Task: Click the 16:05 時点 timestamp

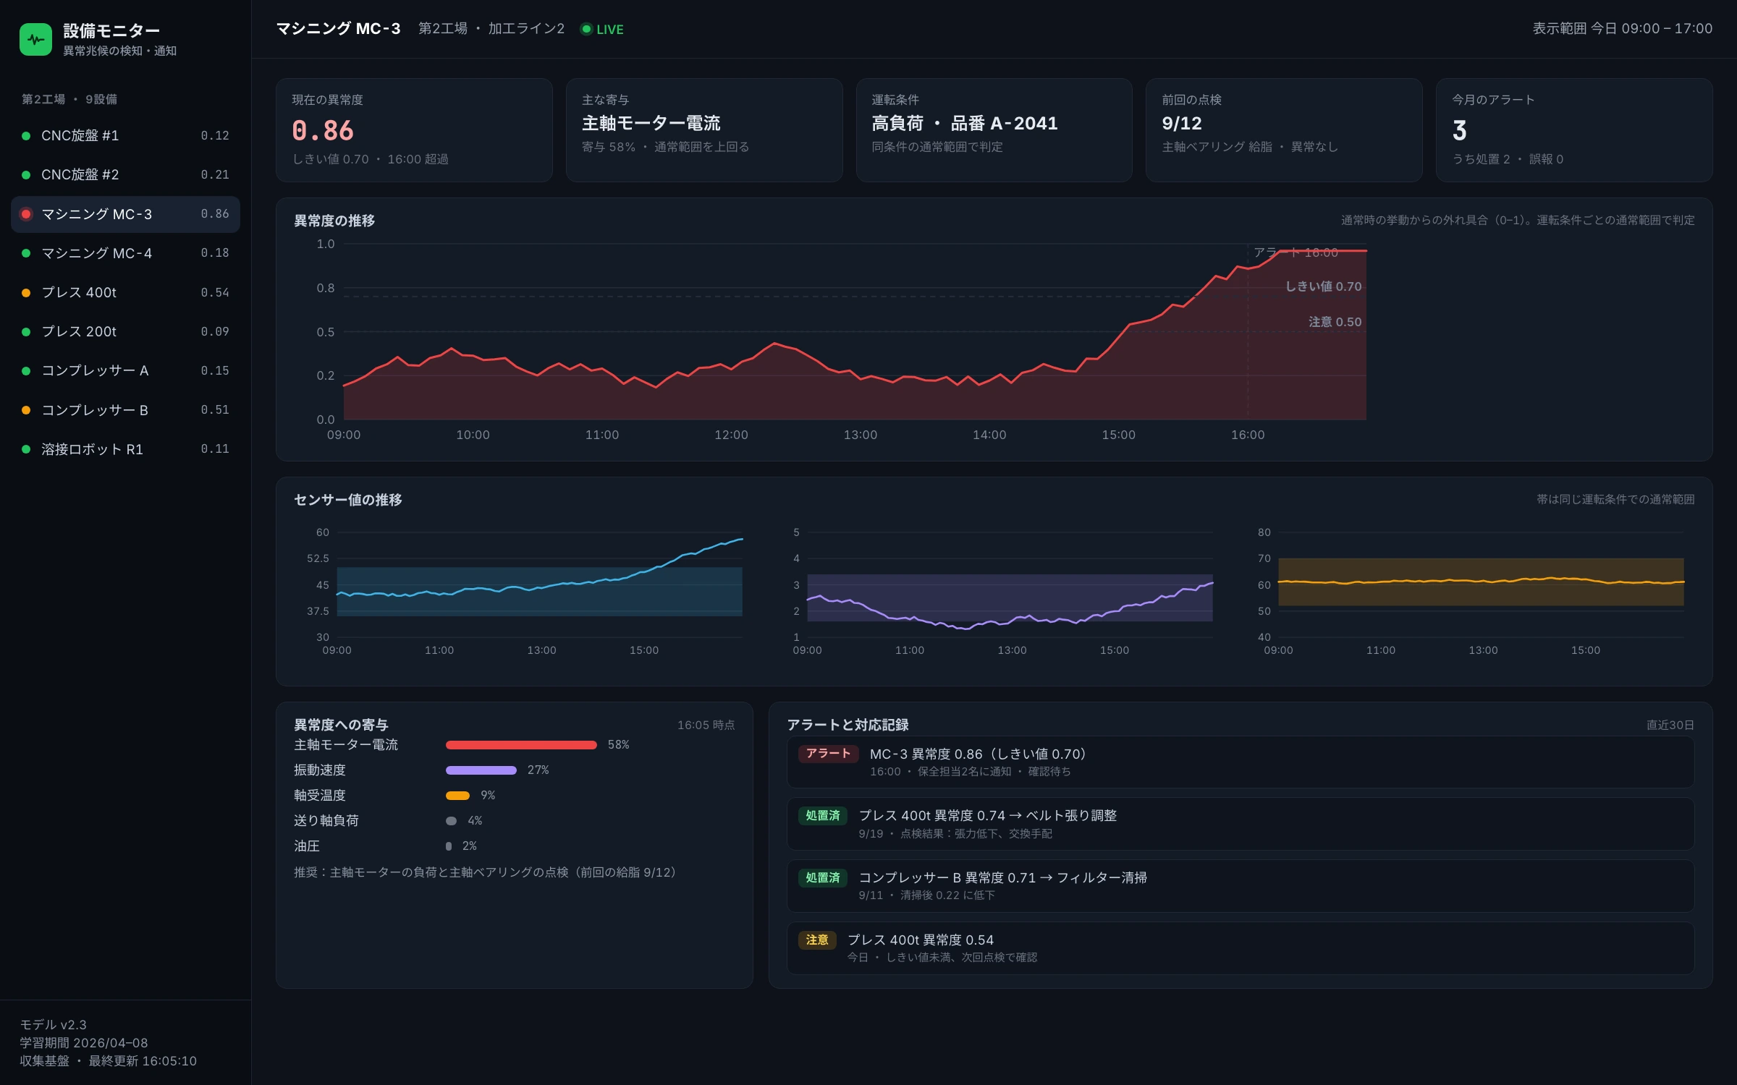Action: (706, 725)
